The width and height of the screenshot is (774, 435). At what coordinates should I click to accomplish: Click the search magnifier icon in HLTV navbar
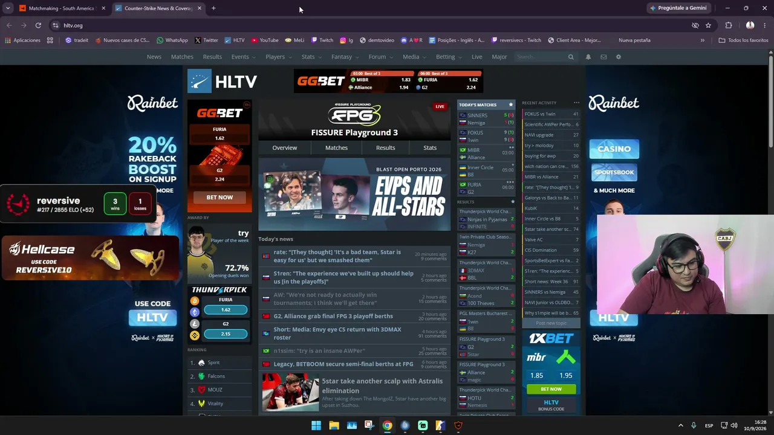(571, 57)
